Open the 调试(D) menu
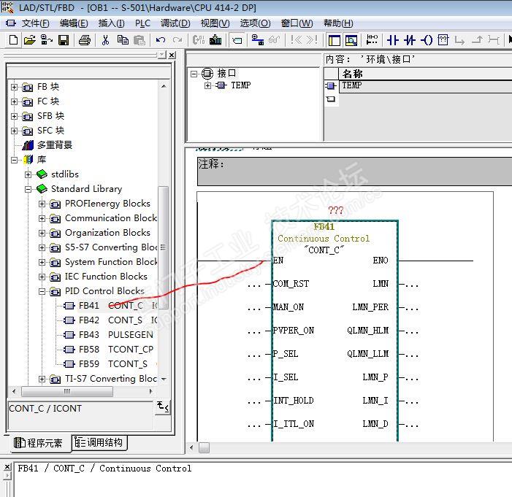 (x=175, y=23)
